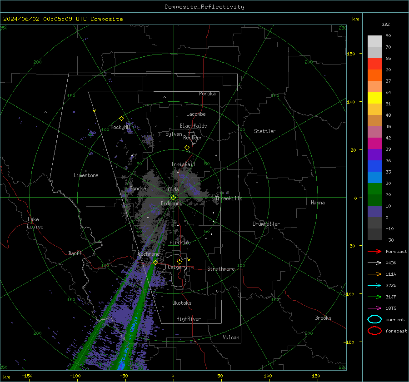Click the HighRiver city label

189,319
